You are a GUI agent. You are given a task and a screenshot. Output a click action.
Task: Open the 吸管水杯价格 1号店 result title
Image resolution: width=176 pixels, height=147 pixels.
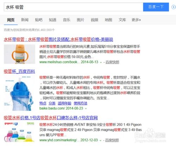51,118
